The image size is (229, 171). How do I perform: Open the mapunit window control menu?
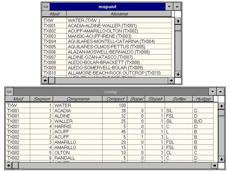point(46,7)
